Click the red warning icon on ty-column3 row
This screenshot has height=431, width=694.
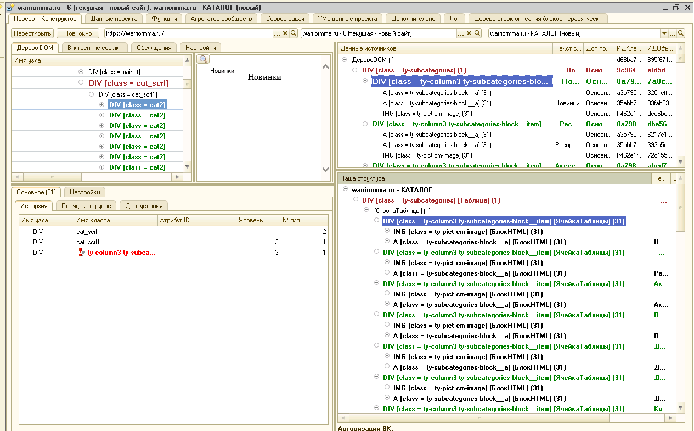tap(81, 253)
